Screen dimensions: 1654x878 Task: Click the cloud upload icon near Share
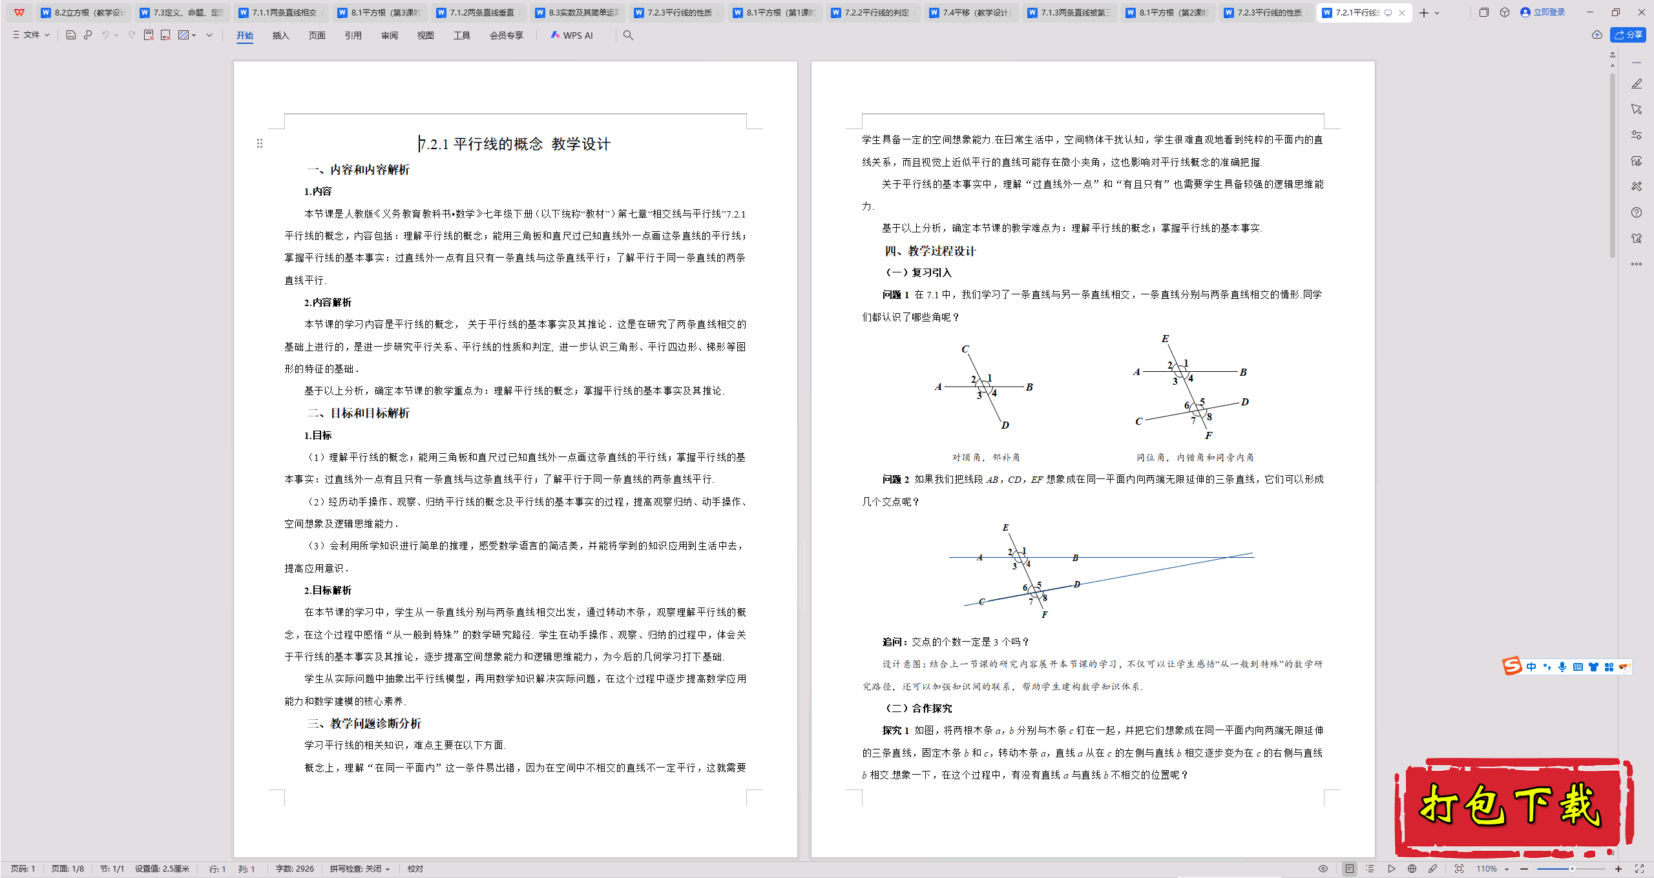1597,35
